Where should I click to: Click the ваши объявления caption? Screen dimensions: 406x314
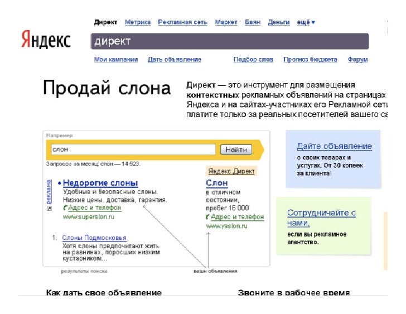click(215, 271)
